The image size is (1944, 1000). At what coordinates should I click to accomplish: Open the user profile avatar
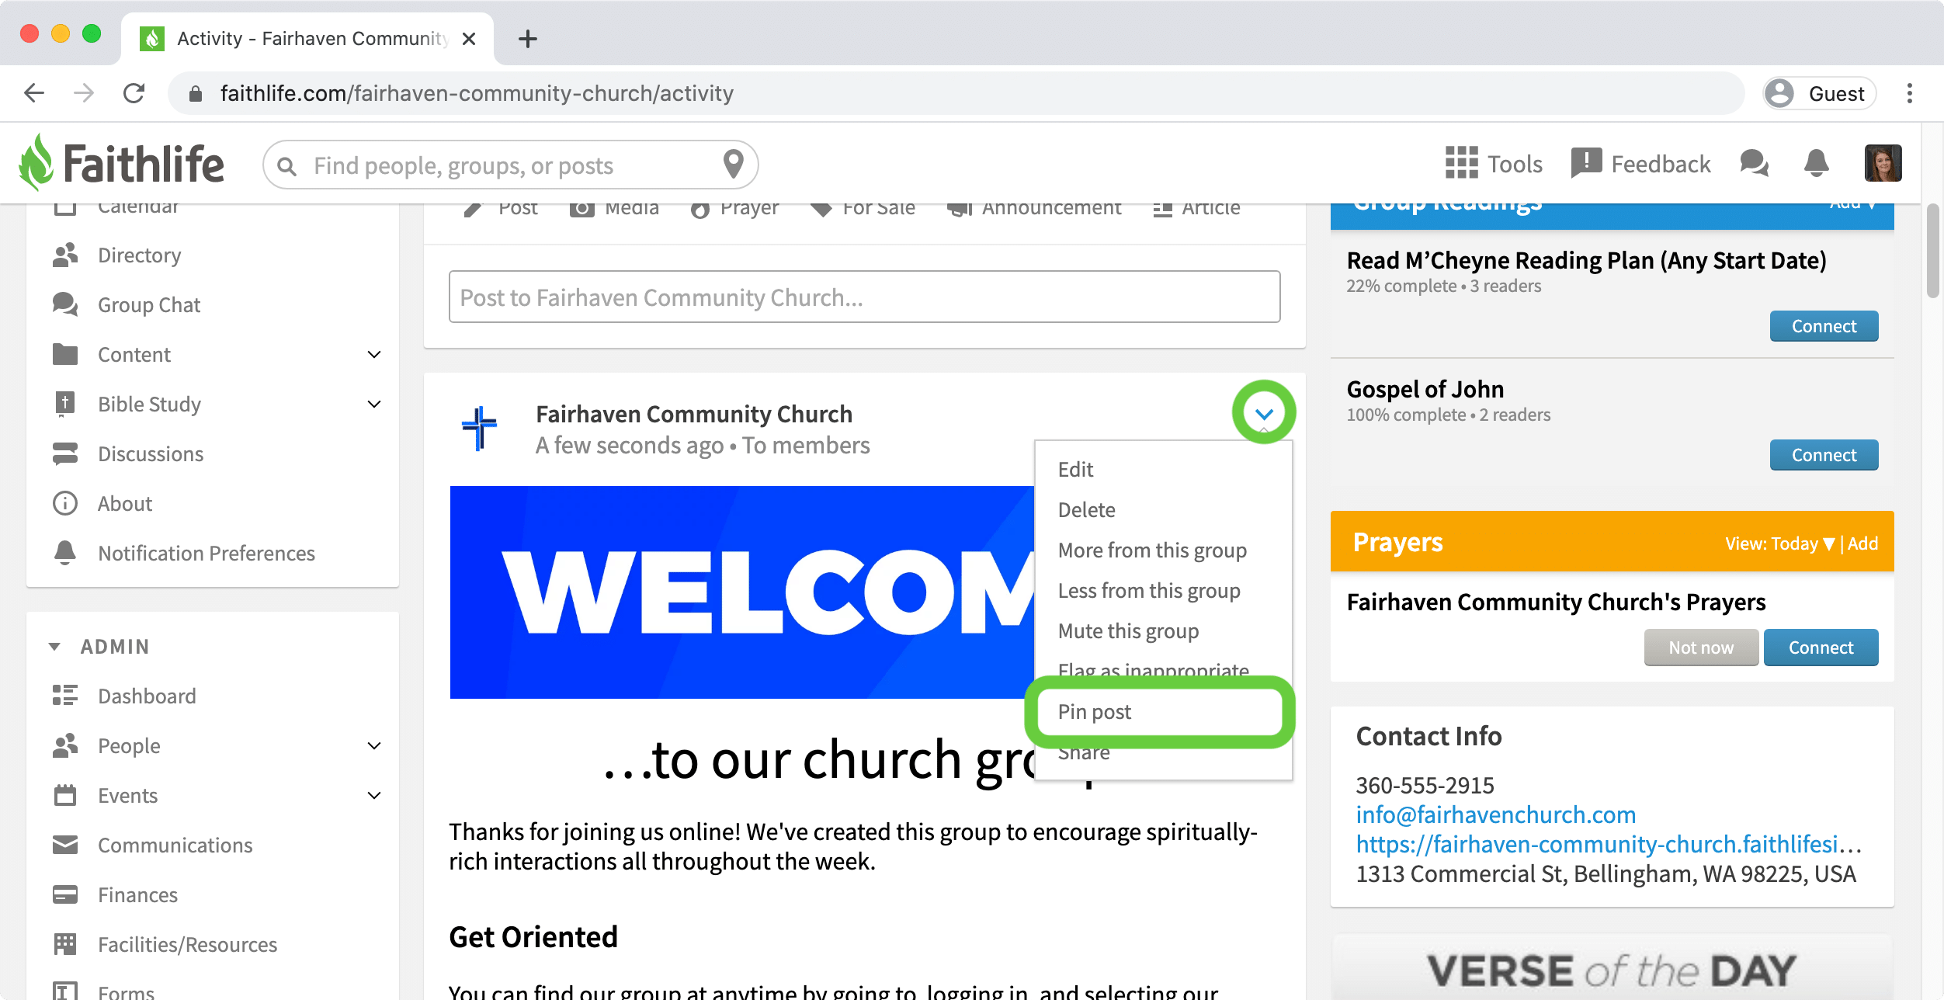coord(1883,163)
